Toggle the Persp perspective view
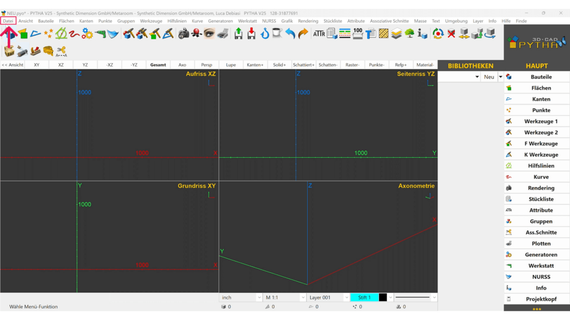The image size is (570, 320). pyautogui.click(x=207, y=65)
